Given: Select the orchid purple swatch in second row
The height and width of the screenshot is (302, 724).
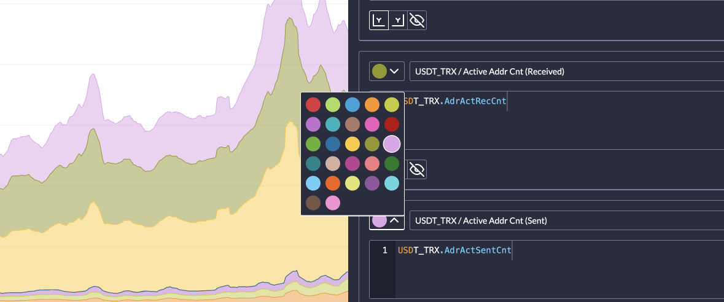Looking at the screenshot, I should click(x=313, y=124).
